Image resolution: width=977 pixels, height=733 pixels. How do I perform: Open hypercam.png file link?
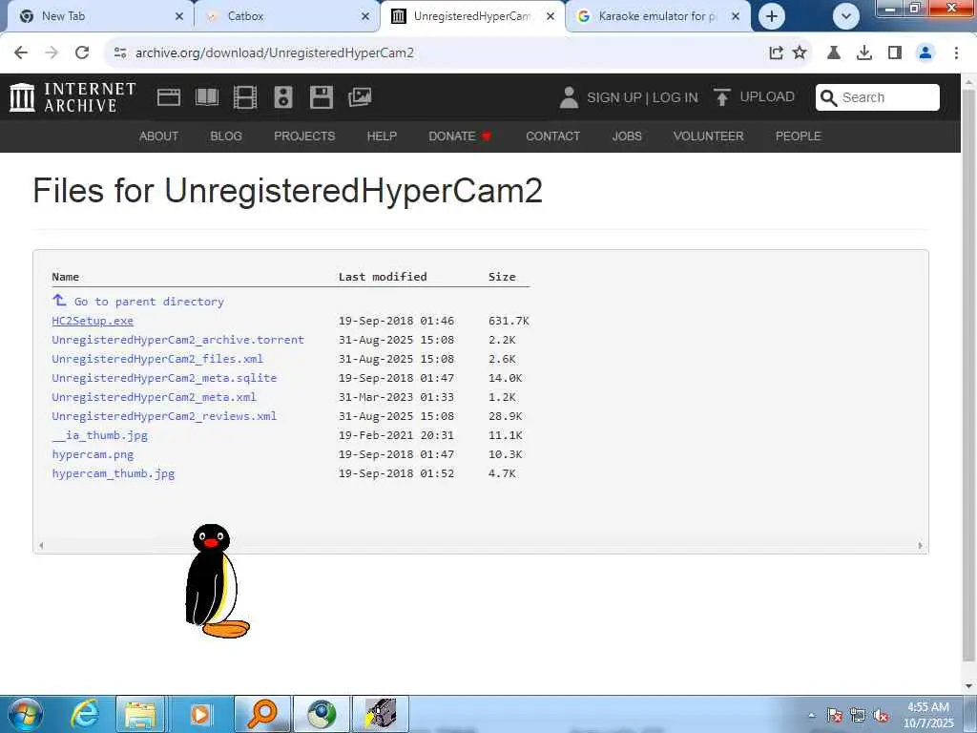point(93,454)
